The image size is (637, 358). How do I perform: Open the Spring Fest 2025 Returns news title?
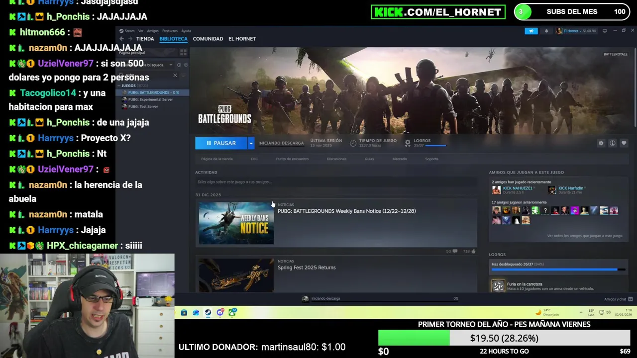[x=307, y=268]
